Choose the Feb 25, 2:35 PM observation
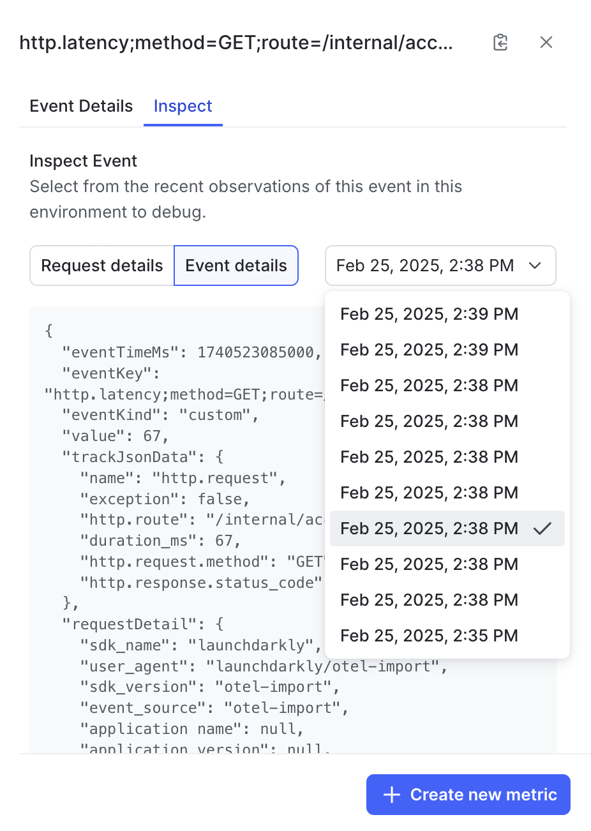The width and height of the screenshot is (591, 831). click(429, 635)
